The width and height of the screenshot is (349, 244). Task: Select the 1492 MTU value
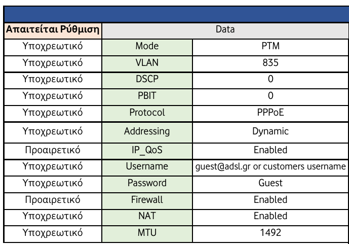270,232
